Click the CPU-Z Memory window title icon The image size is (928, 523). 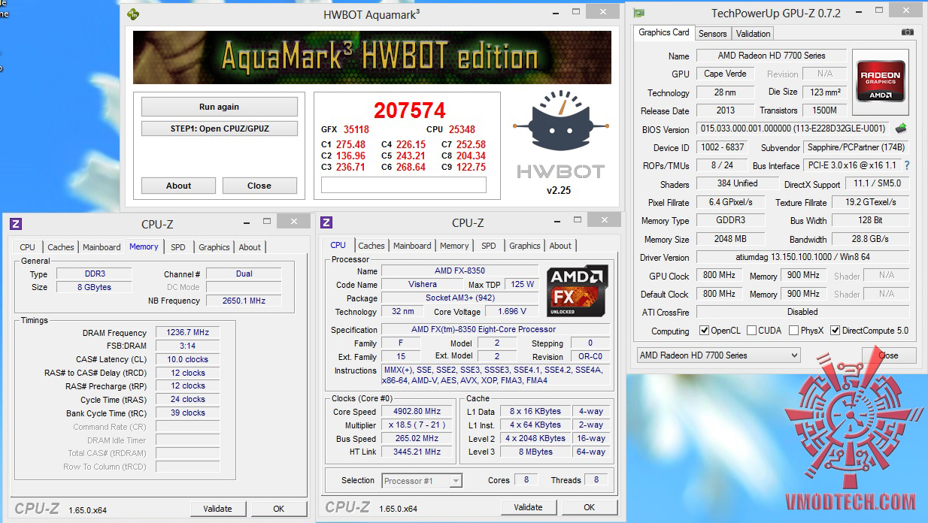click(x=16, y=223)
